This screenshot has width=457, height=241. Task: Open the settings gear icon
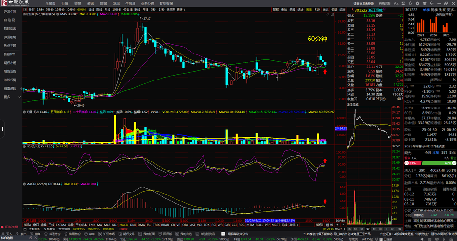coord(417,3)
